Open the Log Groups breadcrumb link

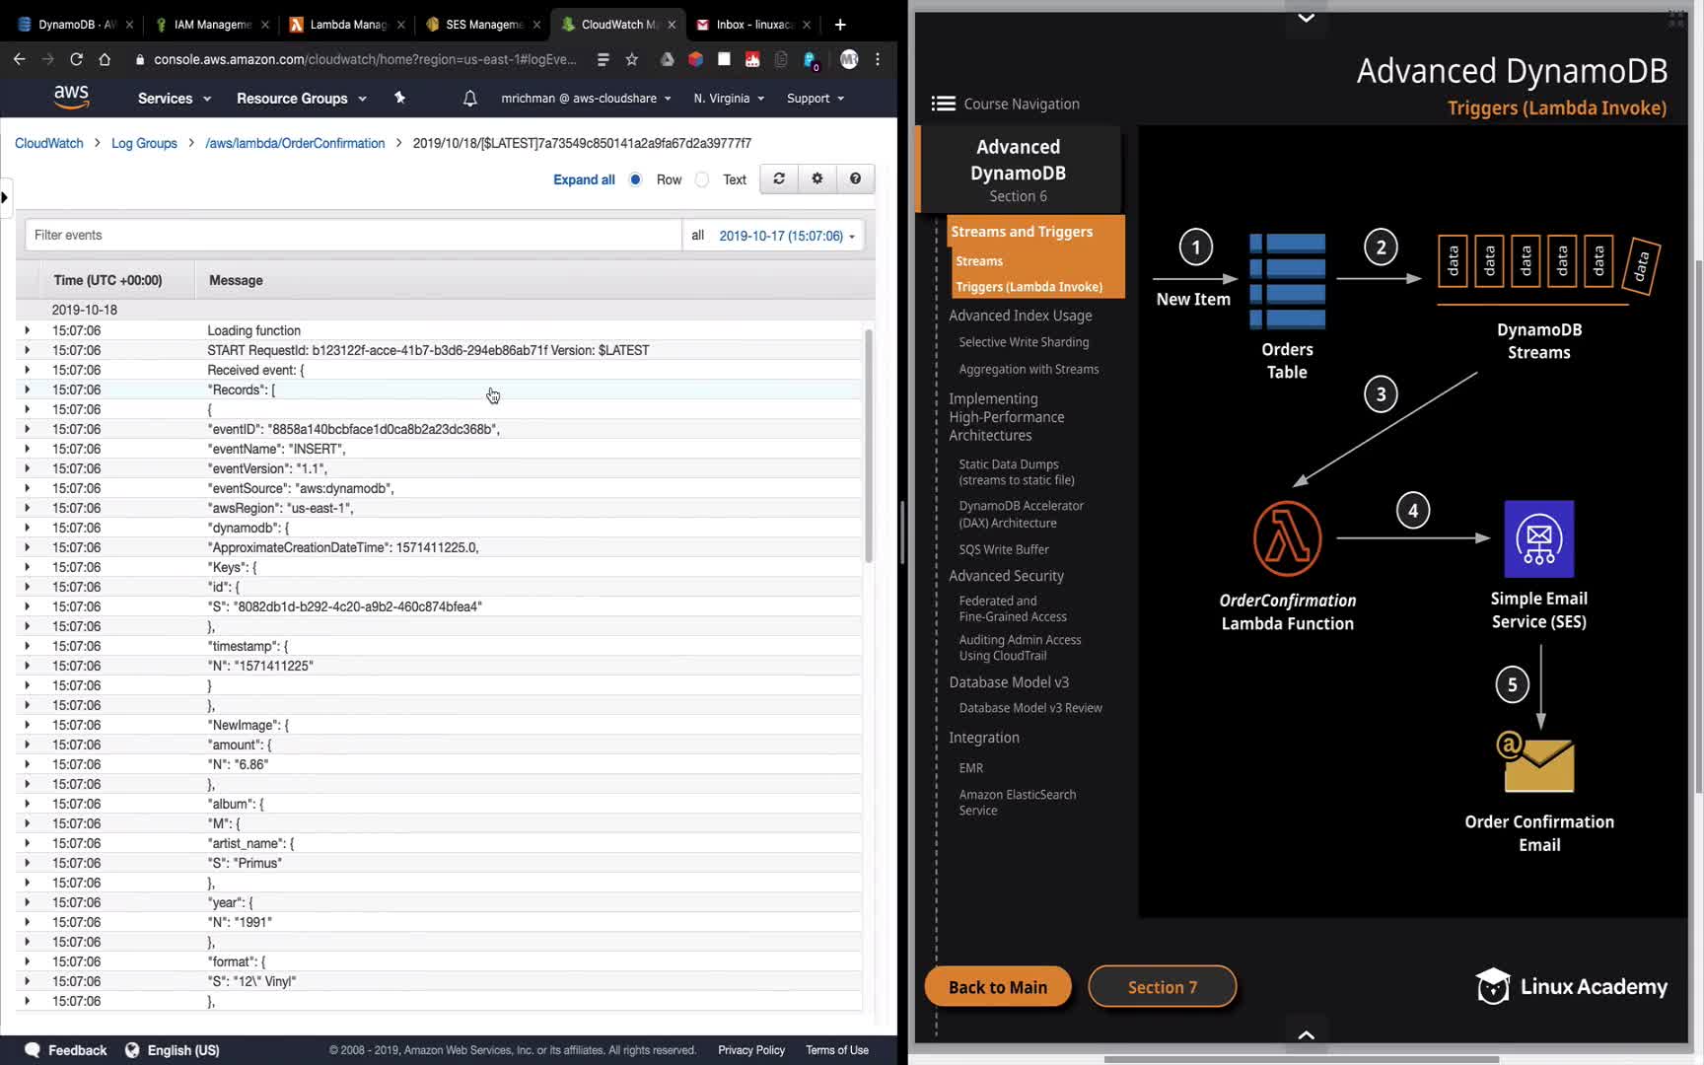144,143
